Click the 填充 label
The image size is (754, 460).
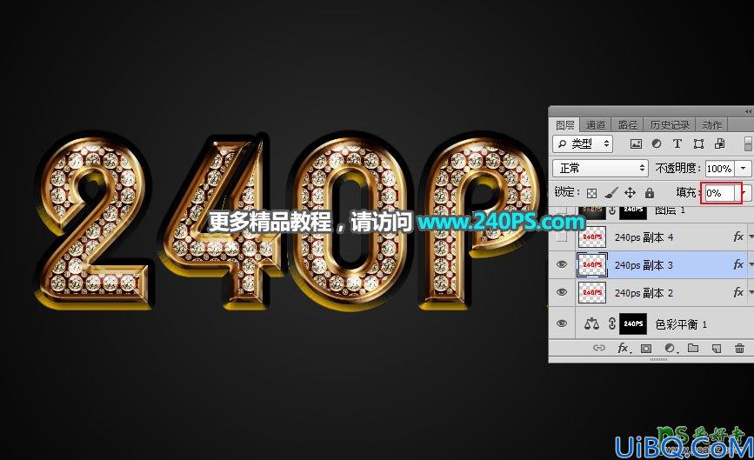[x=687, y=193]
